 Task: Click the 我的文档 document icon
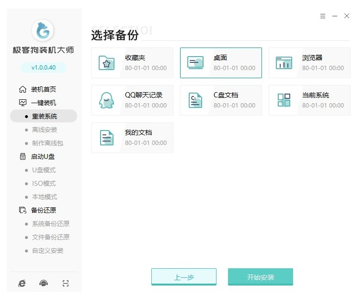[106, 138]
